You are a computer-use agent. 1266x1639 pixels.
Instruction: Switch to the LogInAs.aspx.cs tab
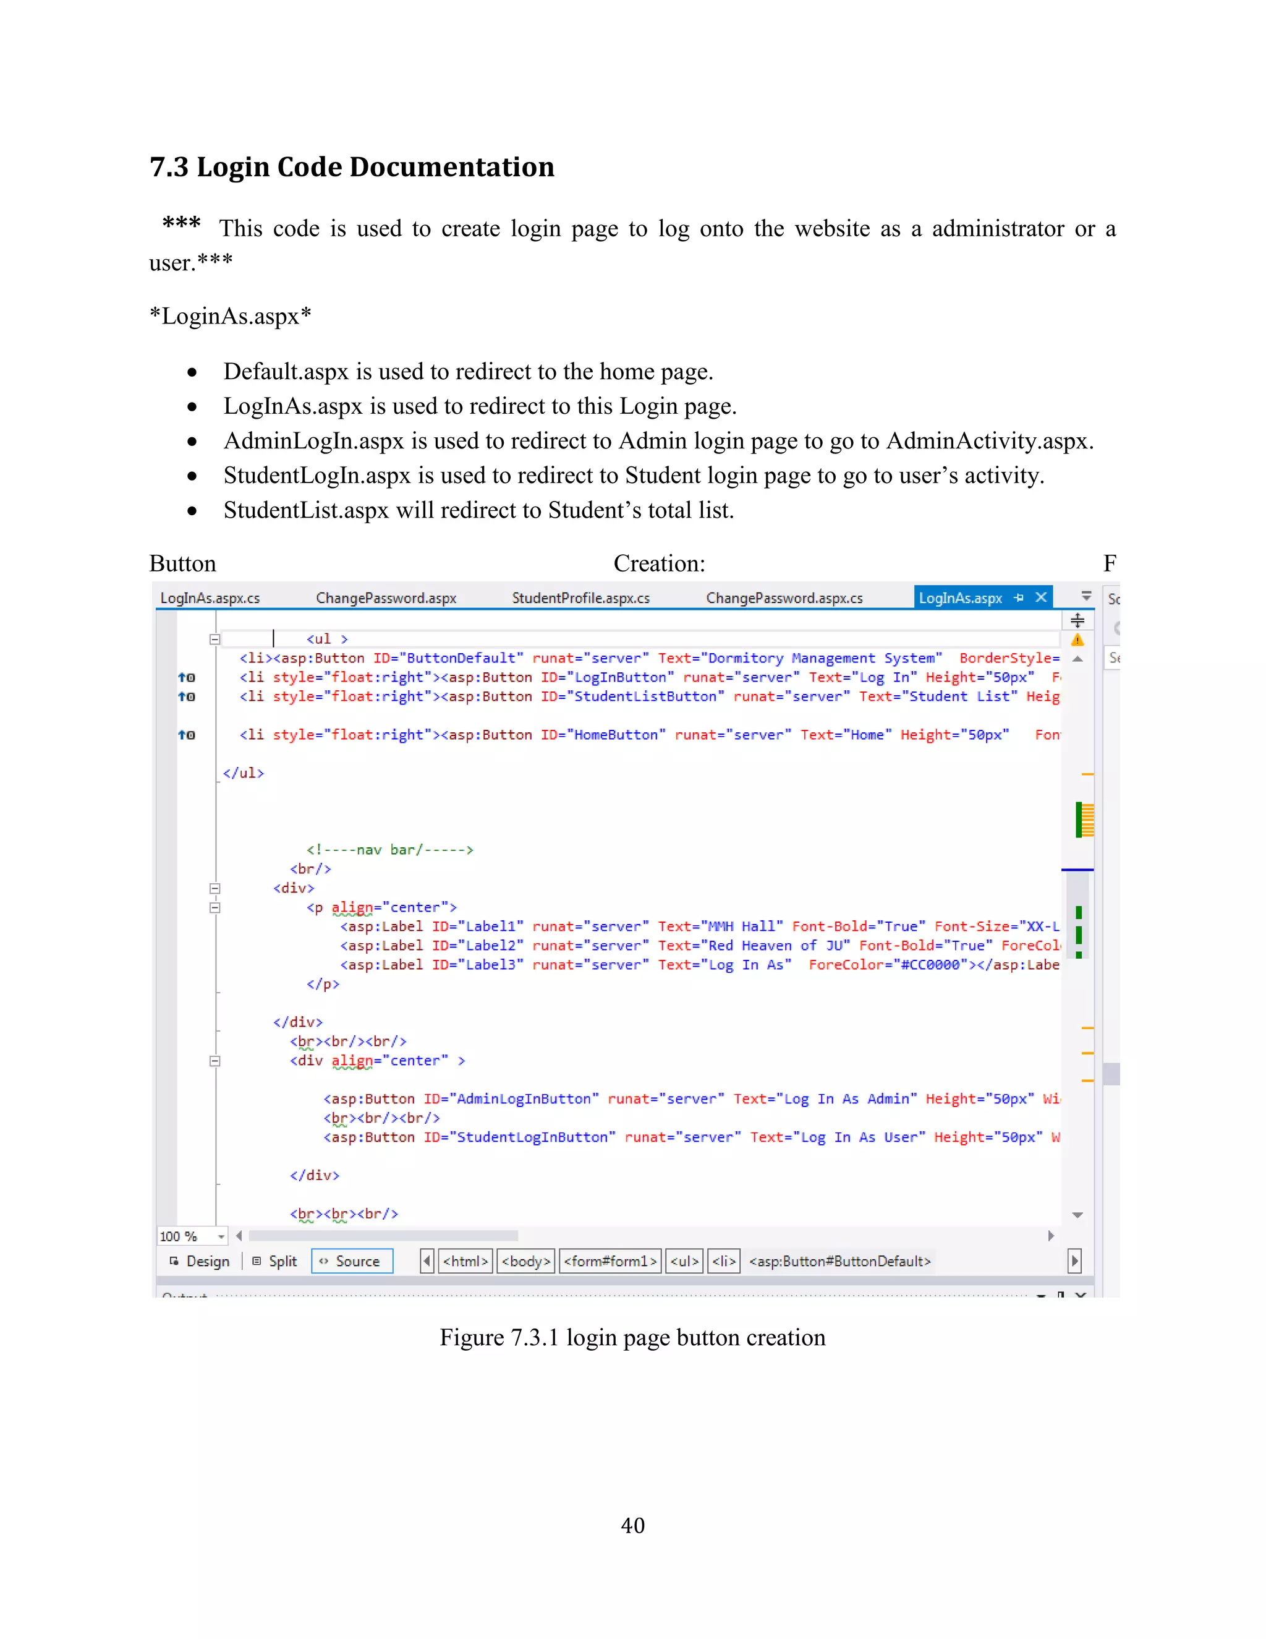pyautogui.click(x=210, y=598)
